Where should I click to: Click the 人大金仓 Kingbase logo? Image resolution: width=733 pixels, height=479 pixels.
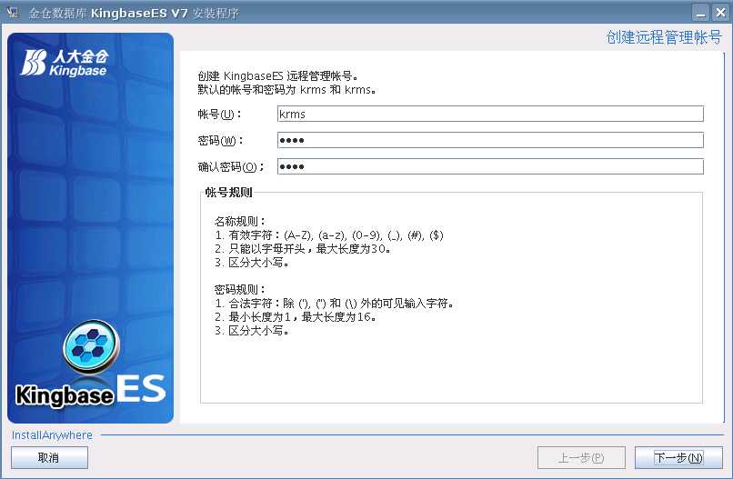(x=64, y=63)
